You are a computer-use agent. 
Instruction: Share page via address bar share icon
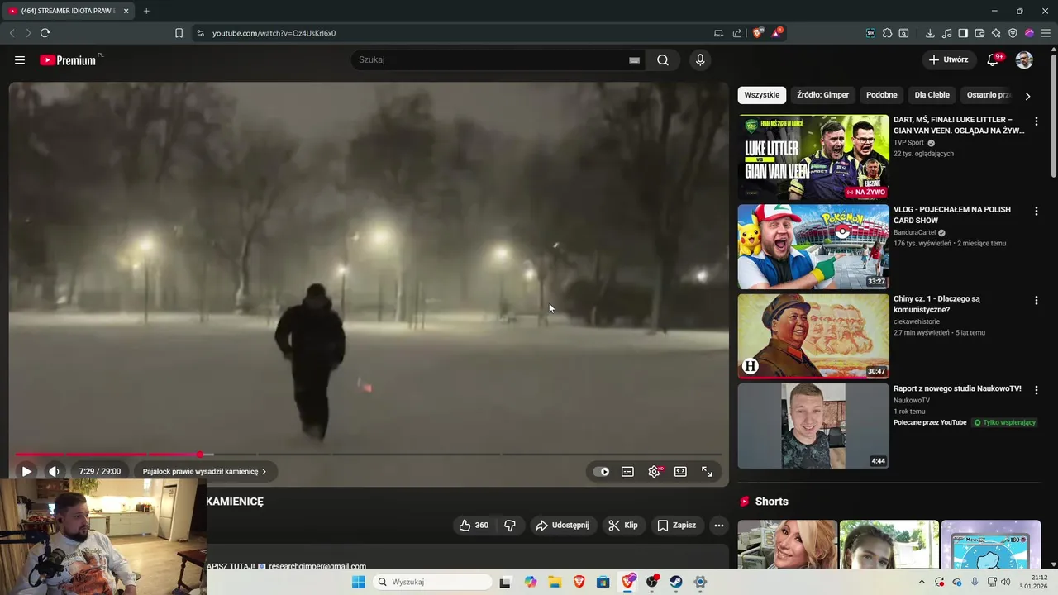coord(736,33)
